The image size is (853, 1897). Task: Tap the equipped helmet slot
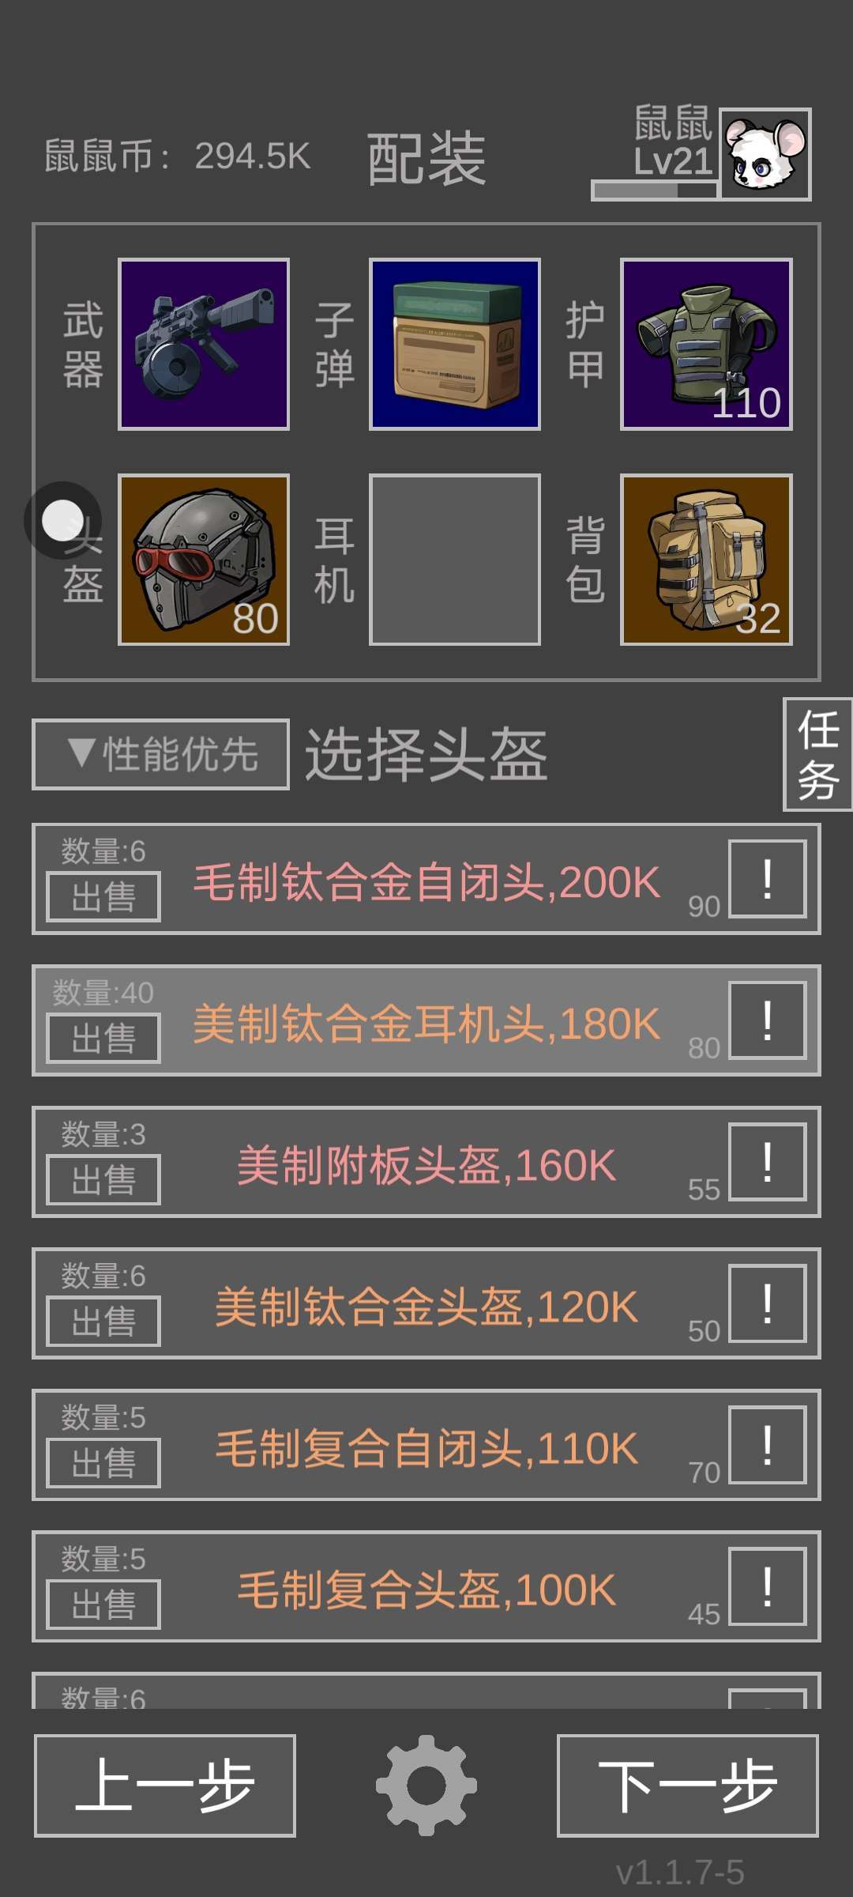pyautogui.click(x=204, y=560)
